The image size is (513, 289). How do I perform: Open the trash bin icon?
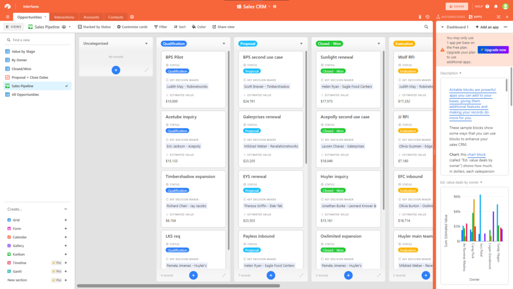click(x=420, y=17)
